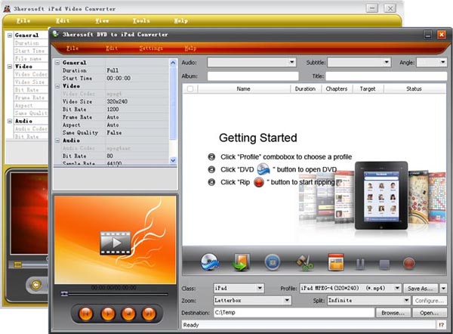The image size is (453, 334).
Task: Open the Profile combobox
Action: [x=350, y=288]
